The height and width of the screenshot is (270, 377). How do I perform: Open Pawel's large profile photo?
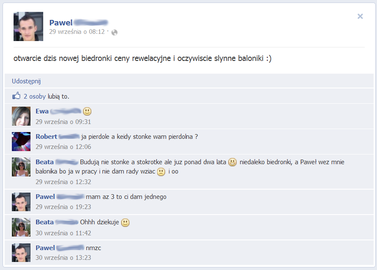(28, 26)
